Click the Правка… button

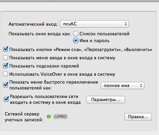pyautogui.click(x=138, y=116)
